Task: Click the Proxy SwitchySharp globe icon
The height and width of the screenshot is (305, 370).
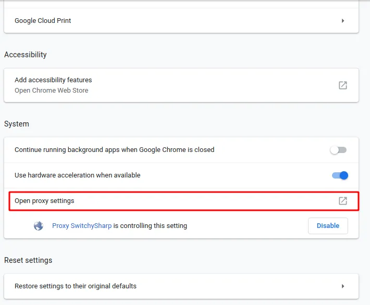Action: point(39,226)
